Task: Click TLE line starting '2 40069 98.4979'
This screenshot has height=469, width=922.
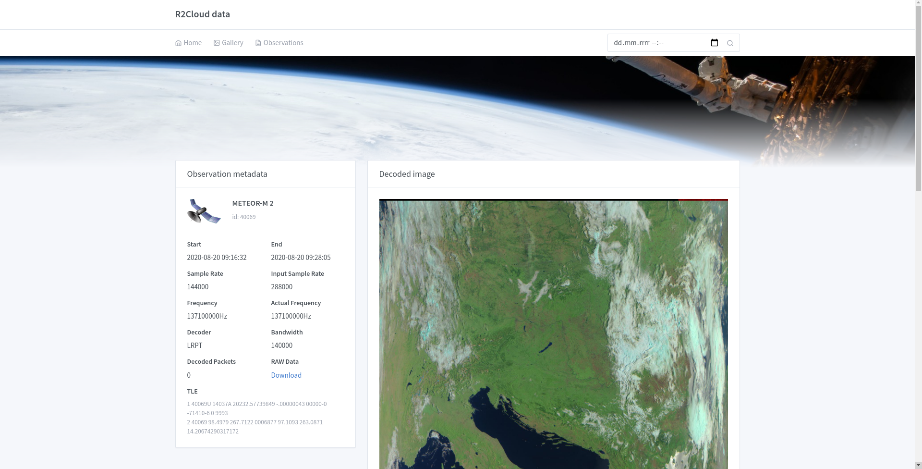Action: (255, 427)
